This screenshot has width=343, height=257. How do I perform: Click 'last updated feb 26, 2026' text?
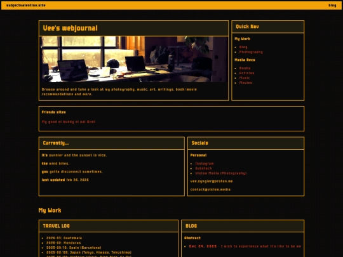pyautogui.click(x=65, y=180)
